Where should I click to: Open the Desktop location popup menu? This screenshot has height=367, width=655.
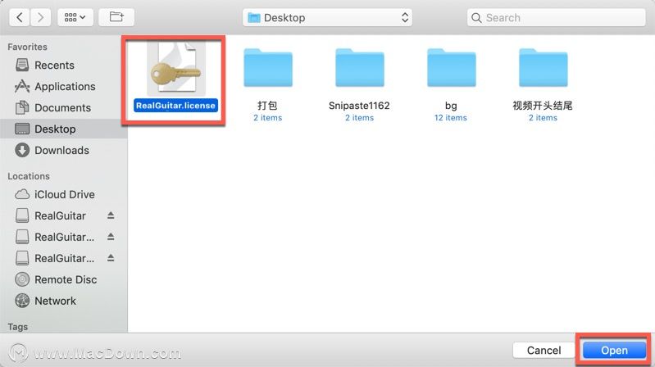coord(327,17)
